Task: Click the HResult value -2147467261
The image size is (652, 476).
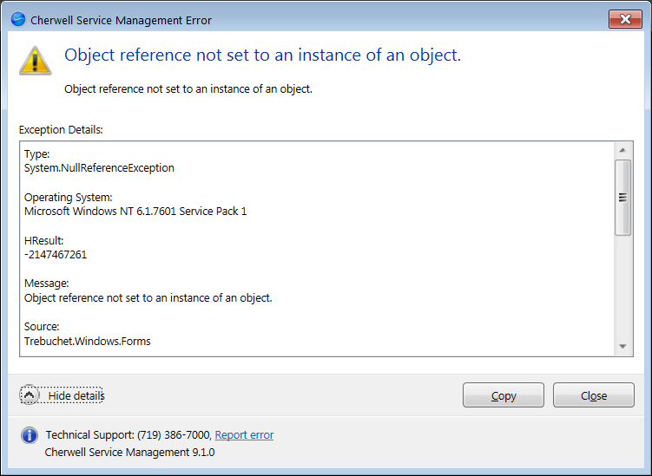Action: click(x=56, y=255)
